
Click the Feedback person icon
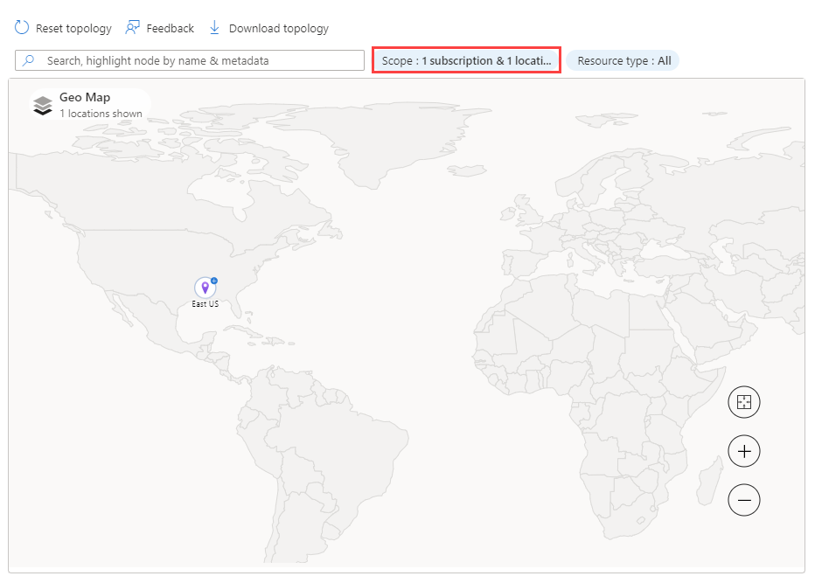(x=133, y=28)
